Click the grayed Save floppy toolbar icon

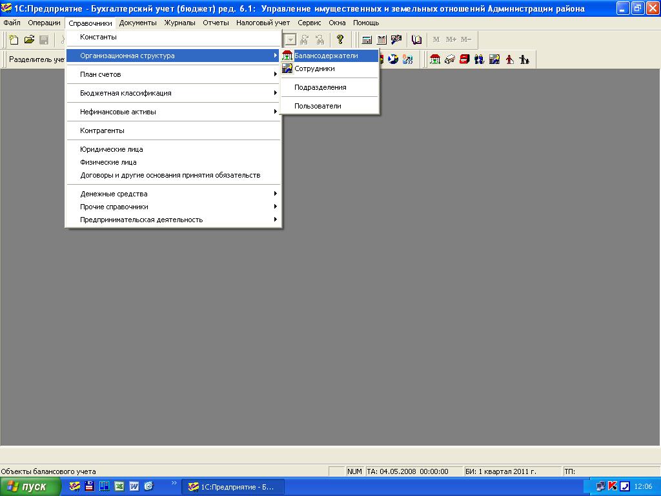click(44, 40)
